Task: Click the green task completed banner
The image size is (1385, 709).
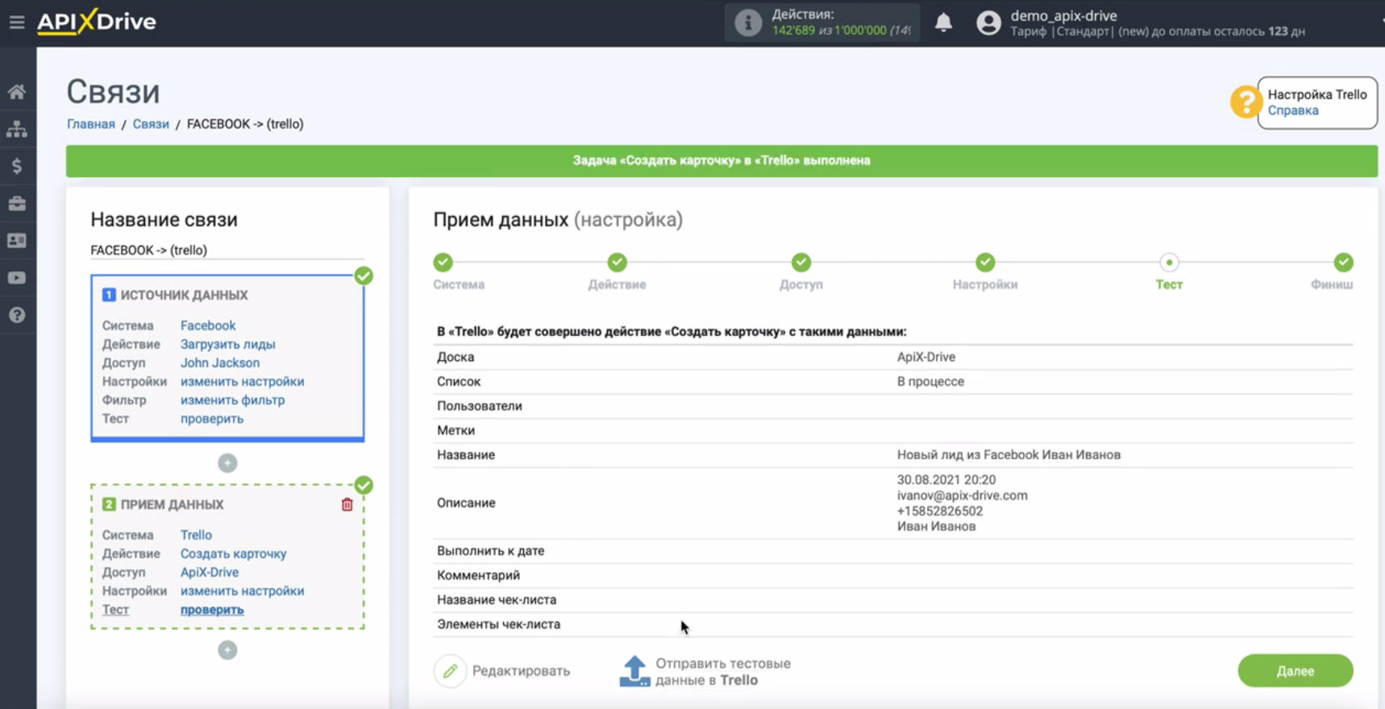Action: pos(722,161)
